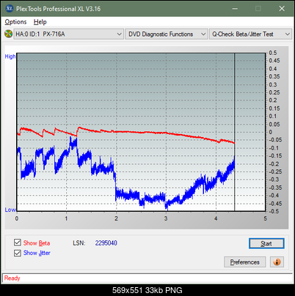Click the High label on the graph axis
295x296 pixels.
pyautogui.click(x=10, y=56)
